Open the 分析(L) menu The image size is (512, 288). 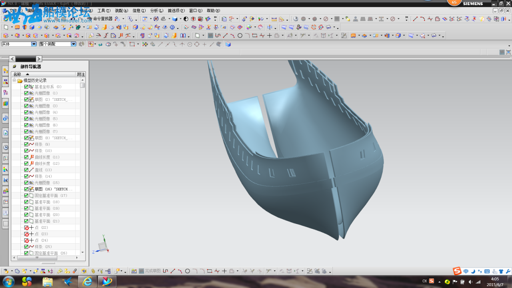pos(156,11)
